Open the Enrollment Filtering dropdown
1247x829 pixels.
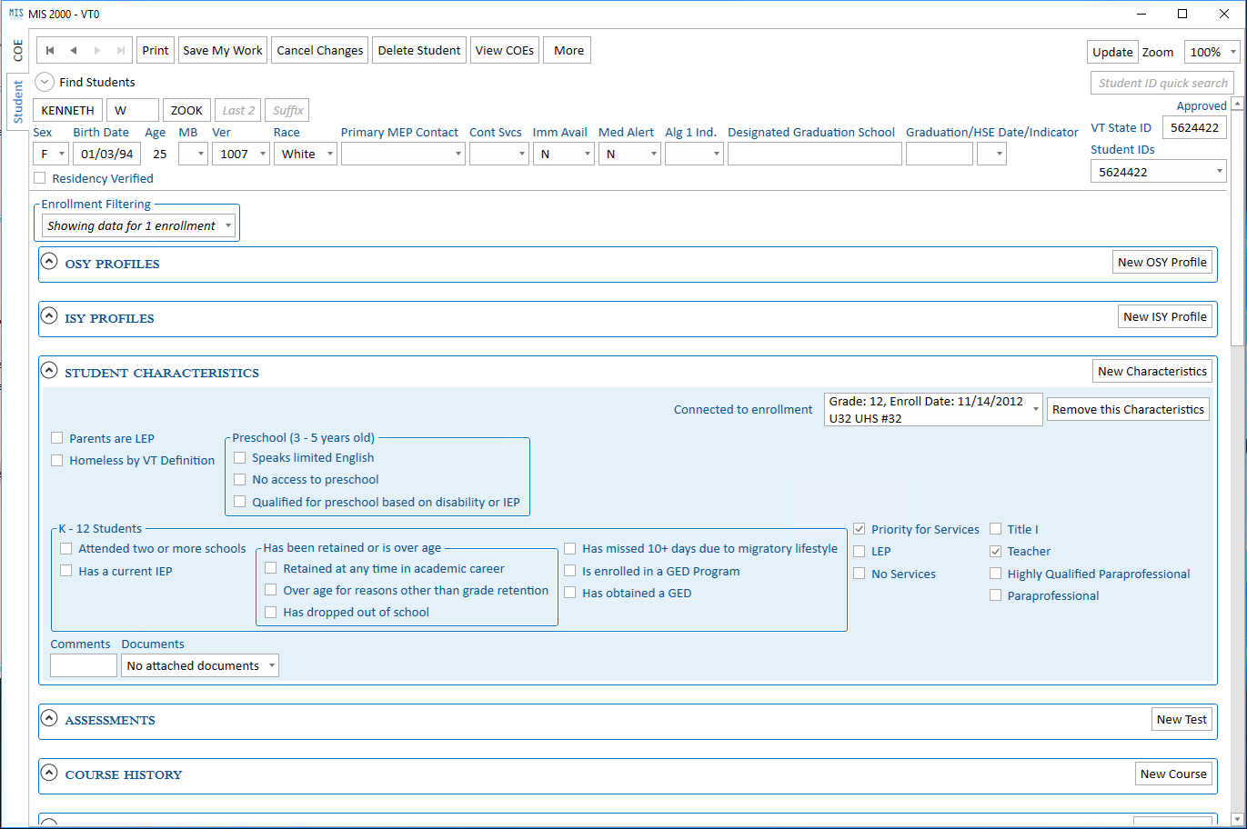coord(138,225)
